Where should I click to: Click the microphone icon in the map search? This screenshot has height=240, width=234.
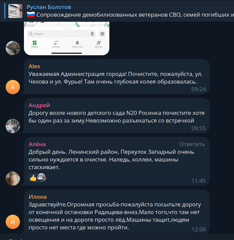pyautogui.click(x=92, y=34)
